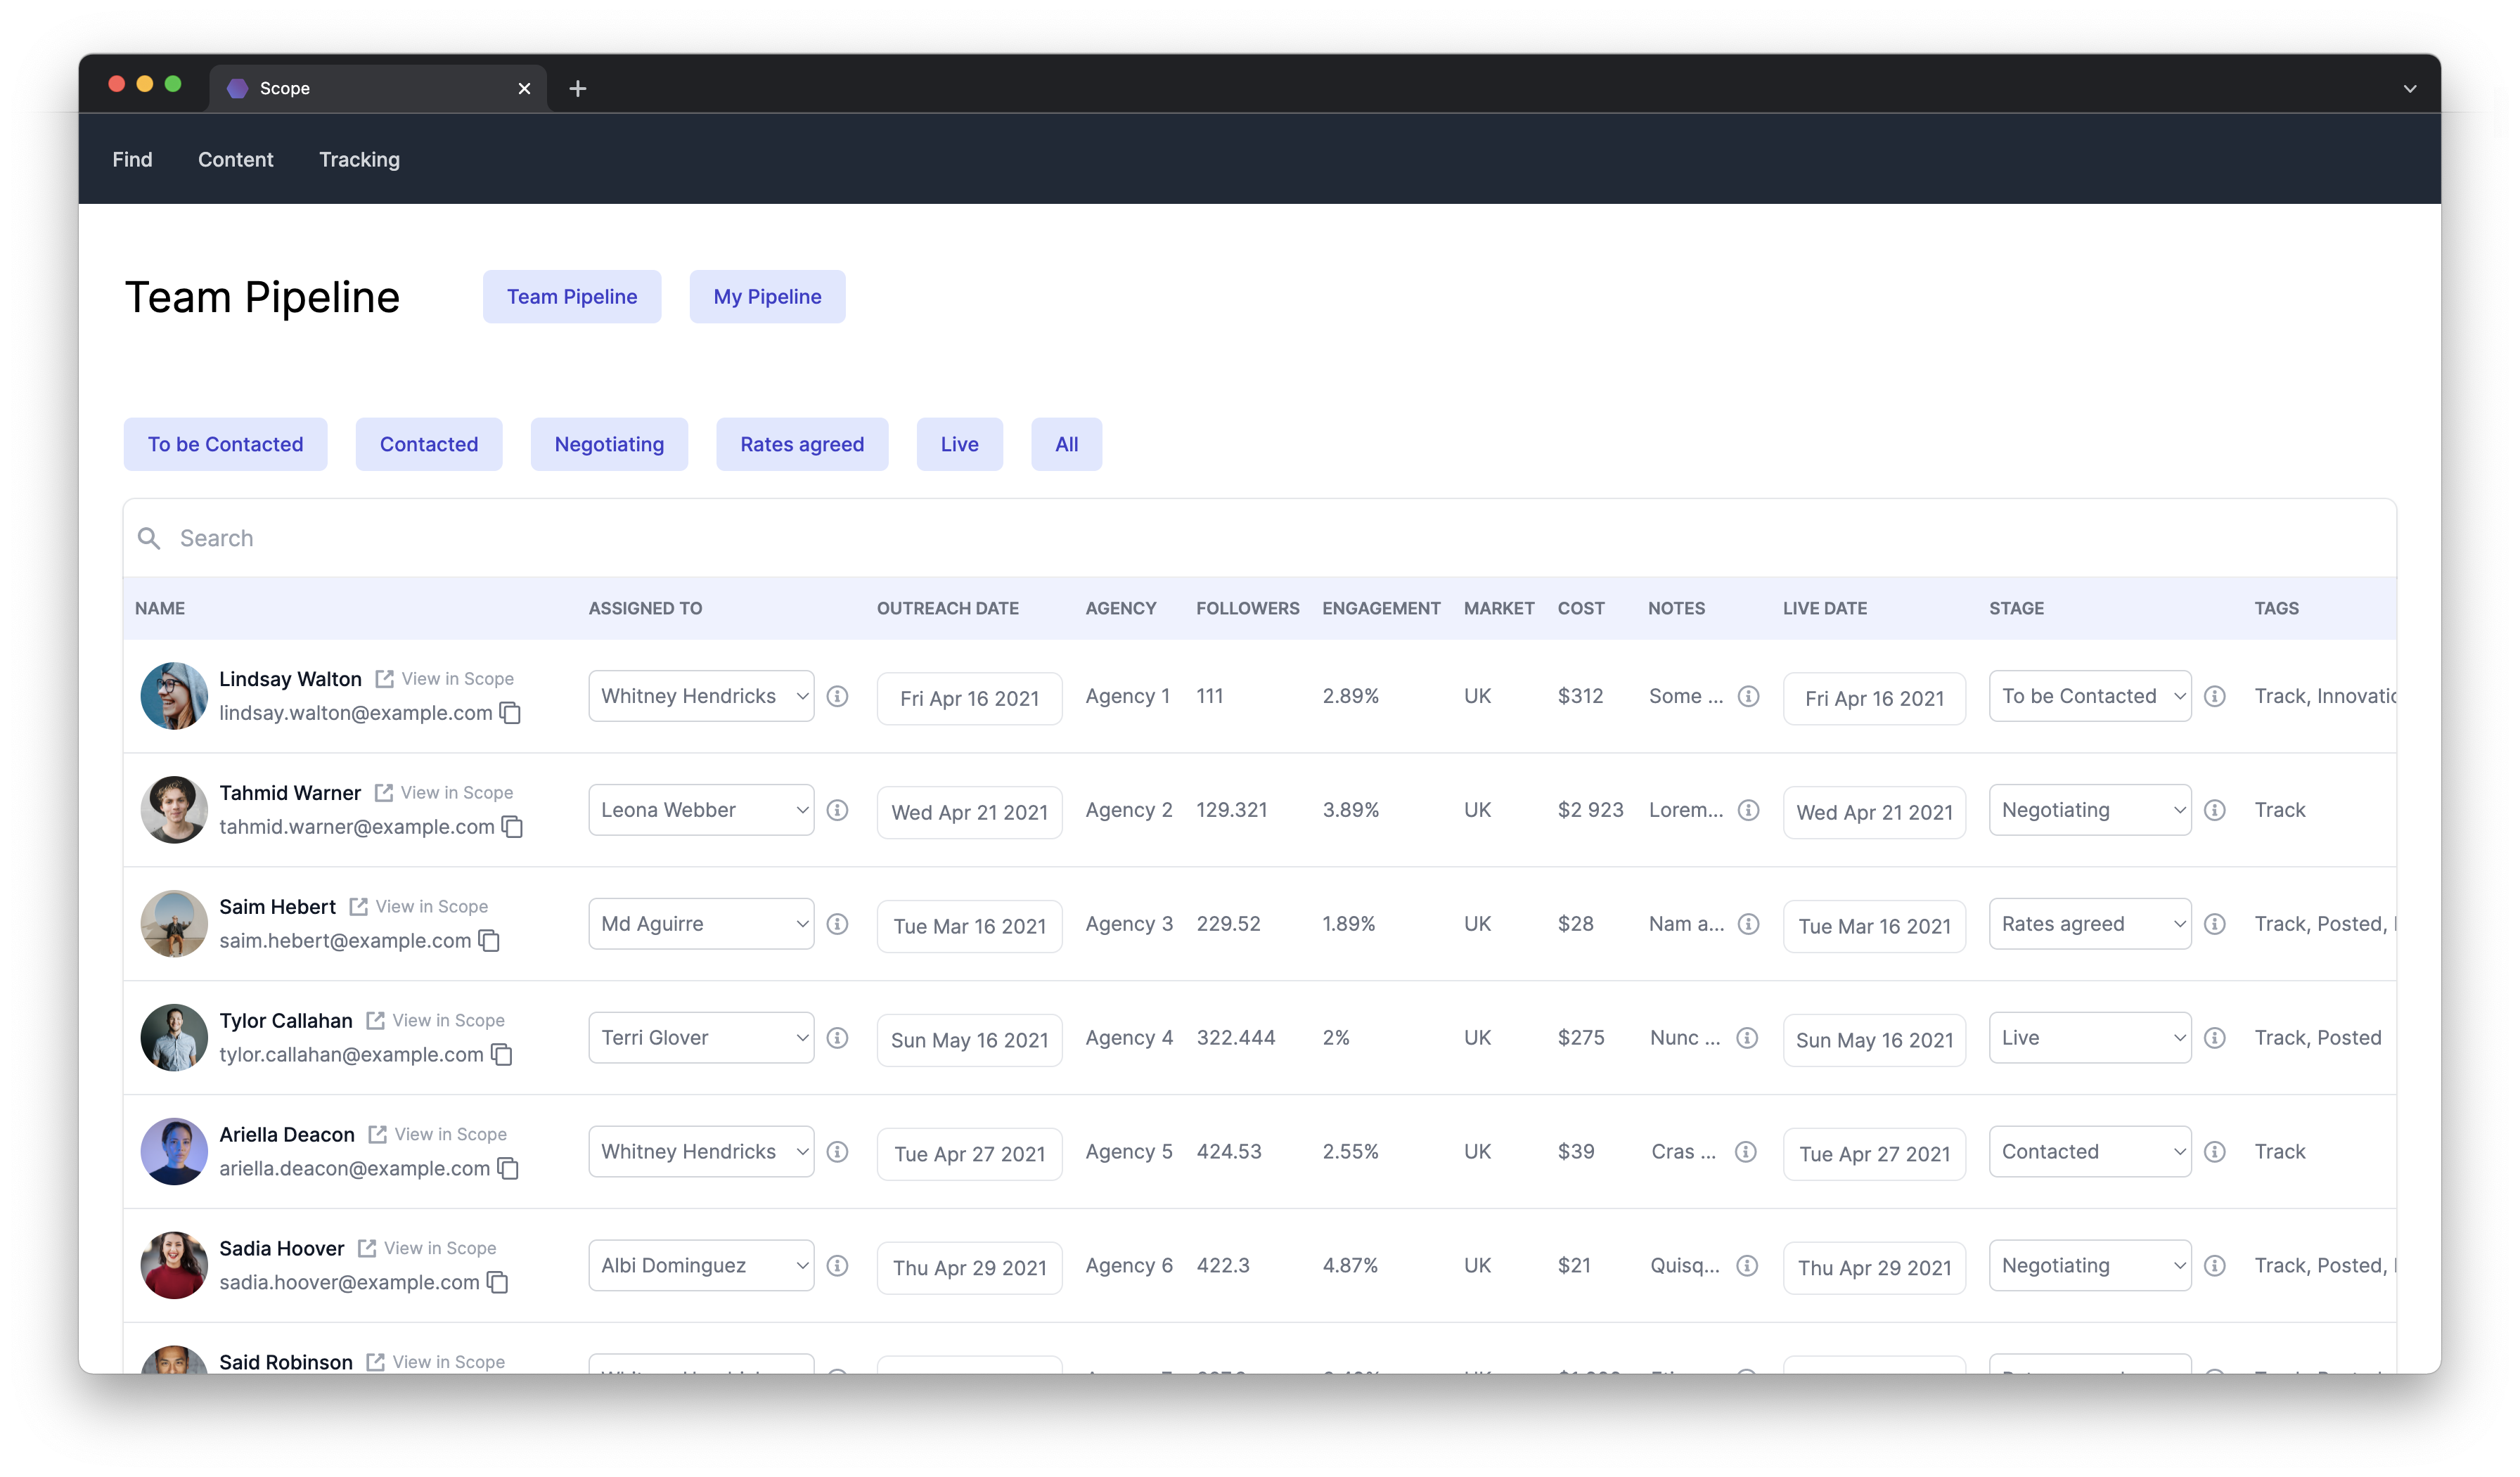This screenshot has width=2520, height=1477.
Task: Click external link icon beside Saim Hebert
Action: coord(358,907)
